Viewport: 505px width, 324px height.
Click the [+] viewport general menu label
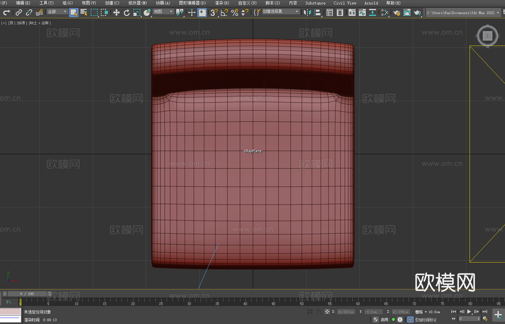pyautogui.click(x=4, y=23)
